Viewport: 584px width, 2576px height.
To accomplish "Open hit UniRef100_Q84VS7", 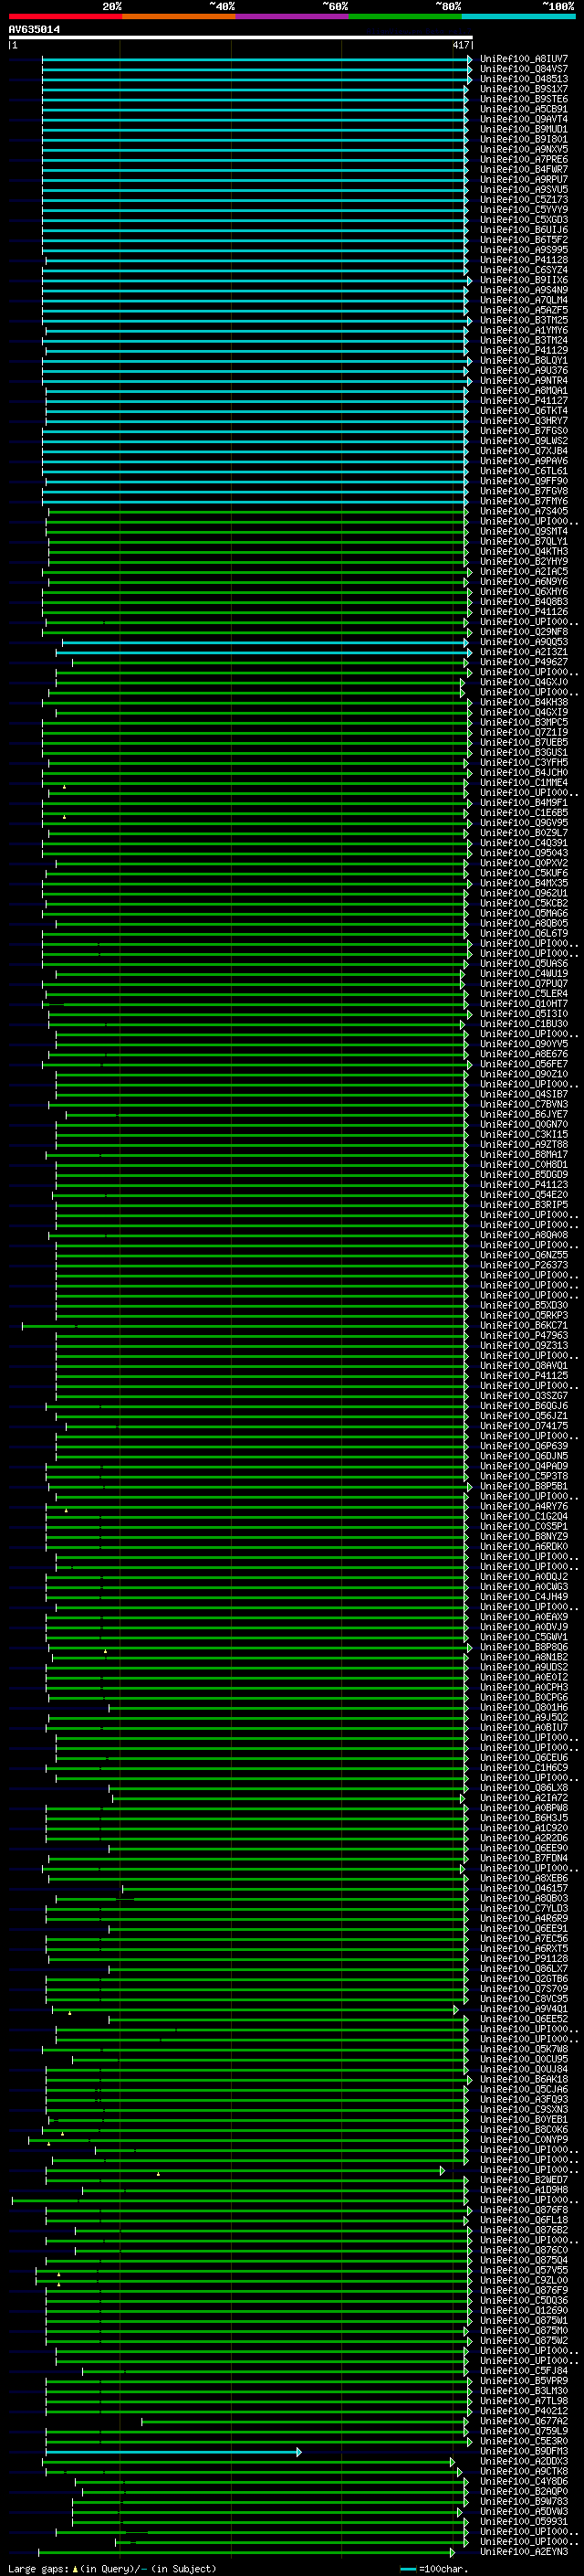I will coord(524,69).
